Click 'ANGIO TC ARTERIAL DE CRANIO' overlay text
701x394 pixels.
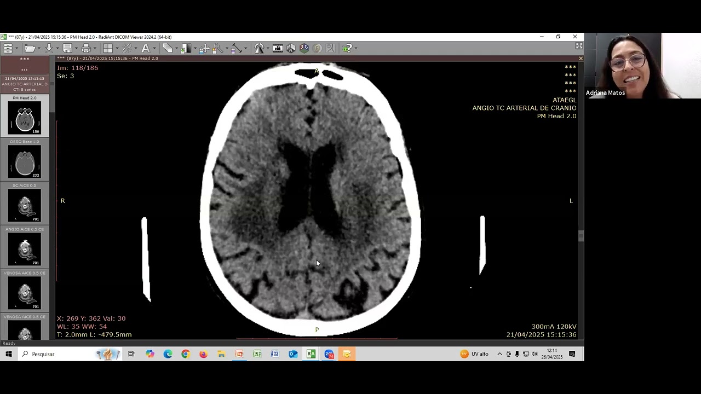(x=524, y=108)
